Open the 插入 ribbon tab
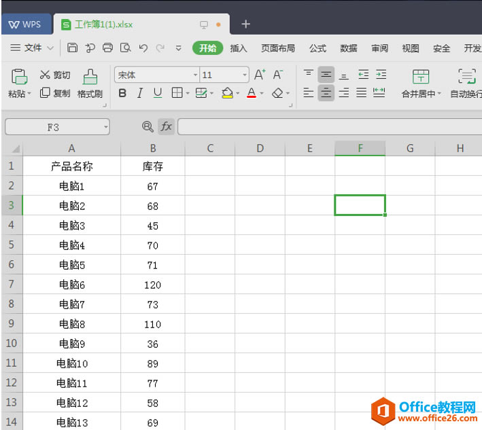This screenshot has height=430, width=482. (239, 48)
